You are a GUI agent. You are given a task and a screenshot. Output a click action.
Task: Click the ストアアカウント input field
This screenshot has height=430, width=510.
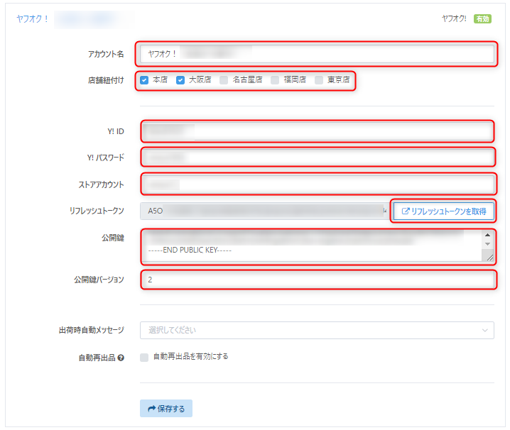point(318,184)
